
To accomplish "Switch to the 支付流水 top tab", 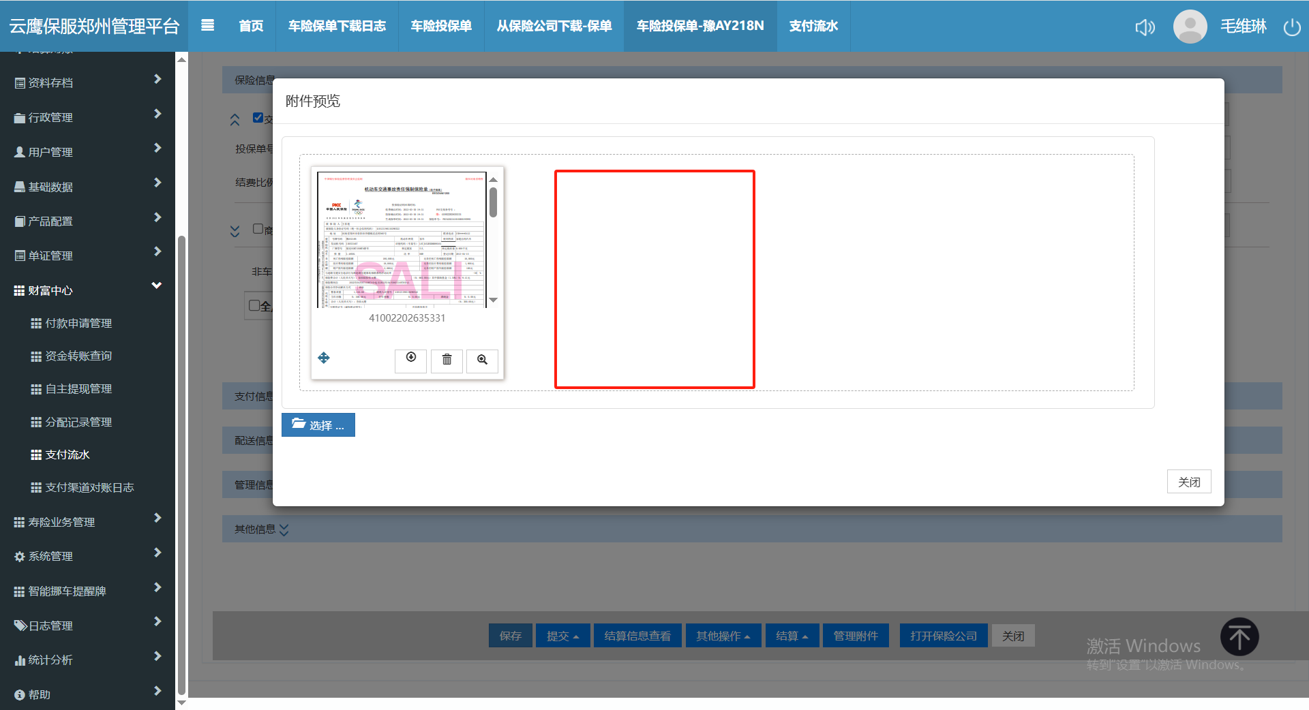I will 813,26.
